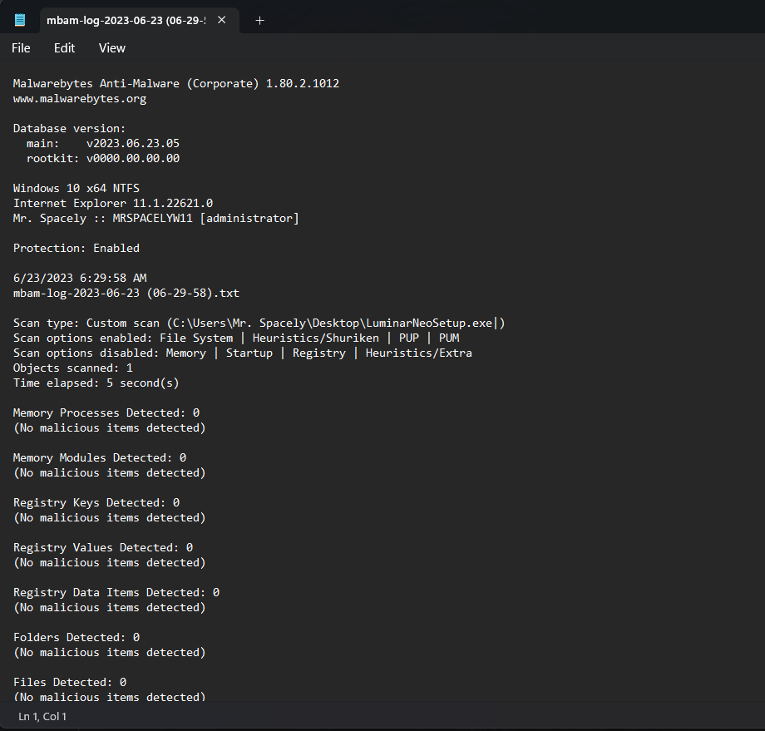Viewport: 765px width, 731px height.
Task: Click the '6/23/2023 6:29:58 AM' timestamp line
Action: 80,278
